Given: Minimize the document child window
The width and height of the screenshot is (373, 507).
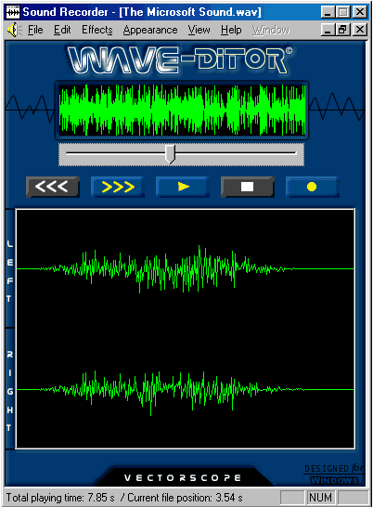Looking at the screenshot, I should pyautogui.click(x=328, y=30).
